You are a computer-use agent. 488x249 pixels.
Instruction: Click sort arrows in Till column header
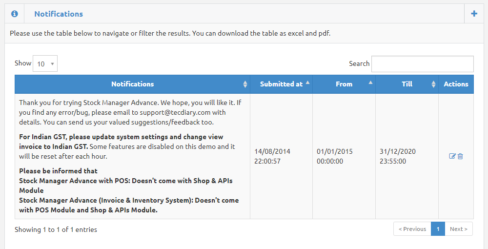(433, 84)
